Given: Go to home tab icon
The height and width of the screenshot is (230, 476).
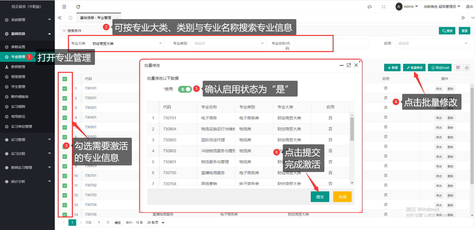Looking at the screenshot, I should point(70,18).
